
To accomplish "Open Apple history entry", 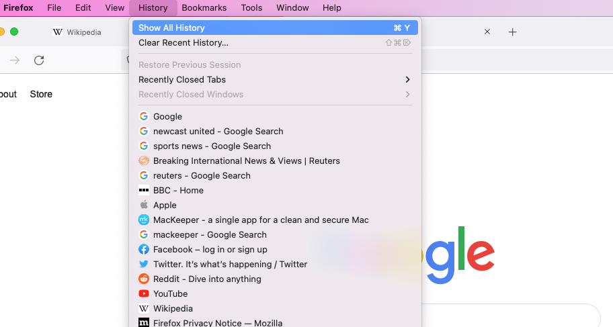I will tap(275, 205).
